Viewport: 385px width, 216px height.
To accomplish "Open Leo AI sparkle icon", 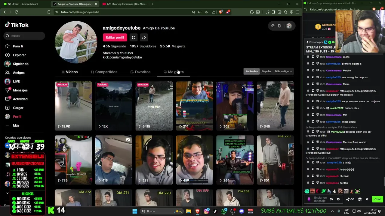I will (x=285, y=12).
